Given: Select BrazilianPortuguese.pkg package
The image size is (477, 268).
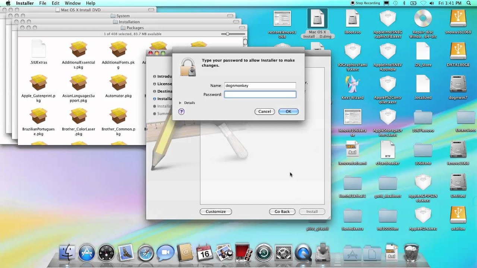Looking at the screenshot, I should pos(38,117).
